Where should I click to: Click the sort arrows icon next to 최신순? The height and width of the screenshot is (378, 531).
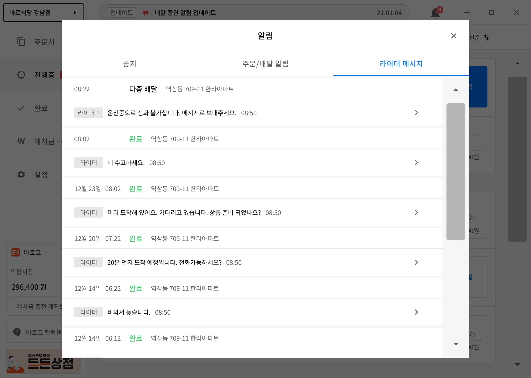[x=486, y=38]
